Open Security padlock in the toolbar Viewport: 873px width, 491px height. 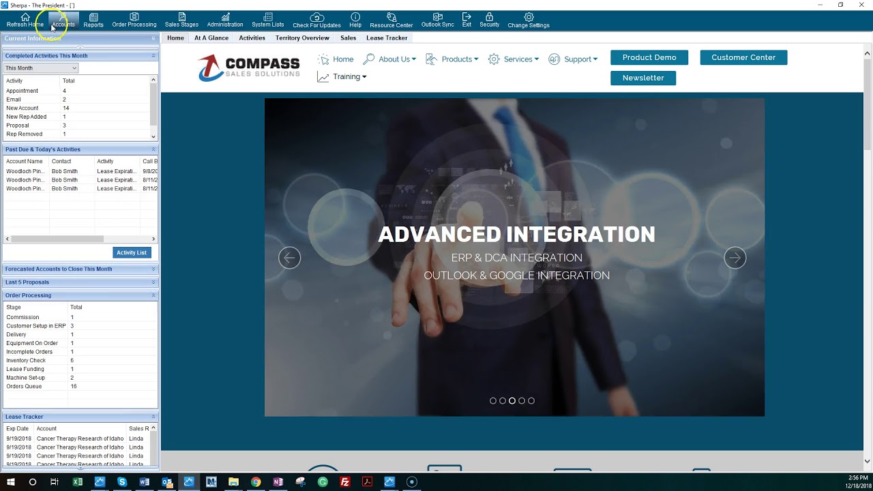pyautogui.click(x=490, y=20)
